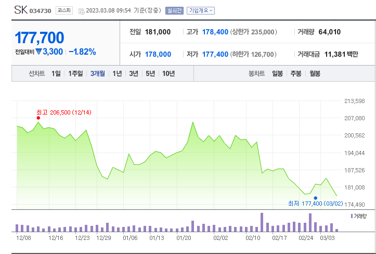
Task: Click trading volume value 64,010
Action: [330, 32]
